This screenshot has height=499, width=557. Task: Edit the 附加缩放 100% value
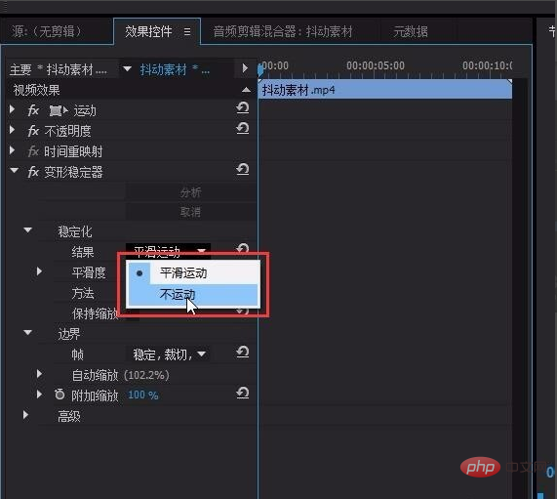[x=142, y=395]
